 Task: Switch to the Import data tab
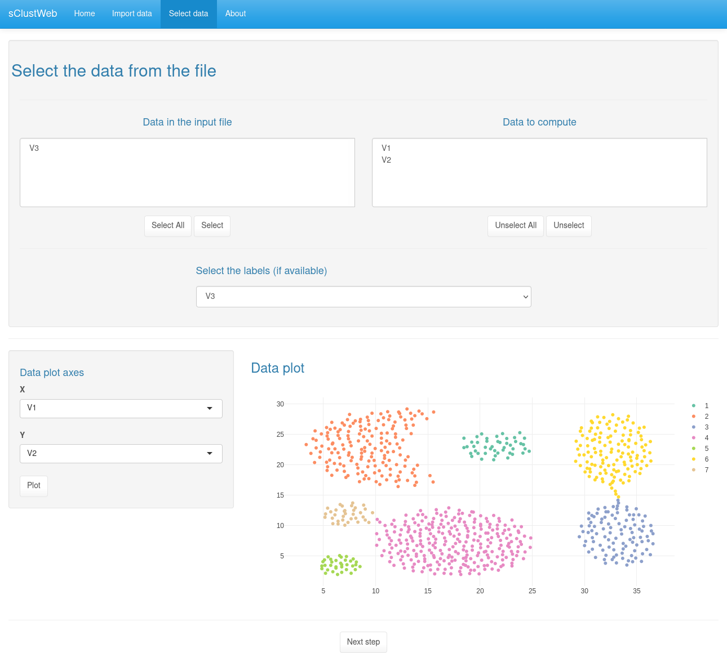[132, 14]
